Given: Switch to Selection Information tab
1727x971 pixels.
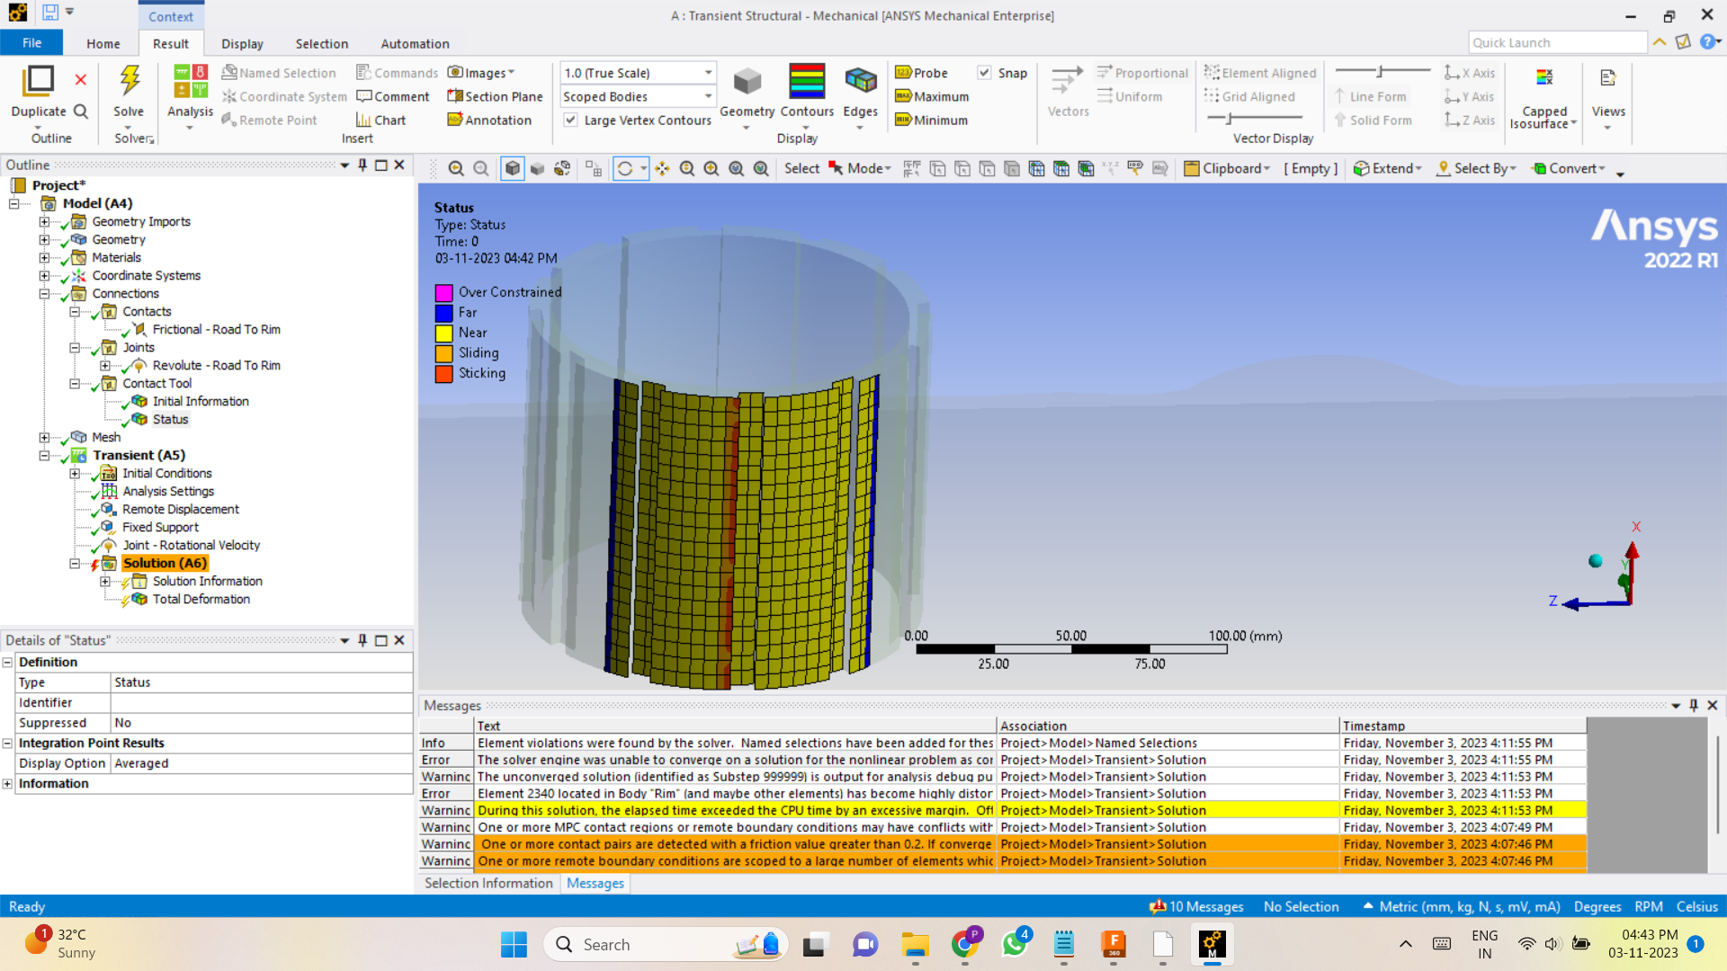Looking at the screenshot, I should tap(488, 883).
